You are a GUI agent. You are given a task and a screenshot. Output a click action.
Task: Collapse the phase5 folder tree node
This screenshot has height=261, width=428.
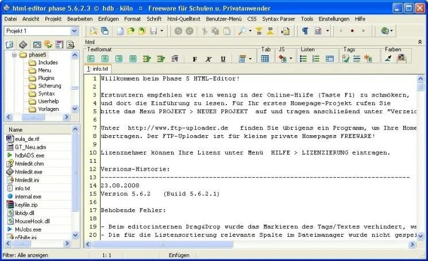click(x=14, y=55)
